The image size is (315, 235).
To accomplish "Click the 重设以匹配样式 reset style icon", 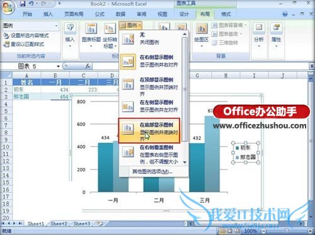I will (6, 44).
